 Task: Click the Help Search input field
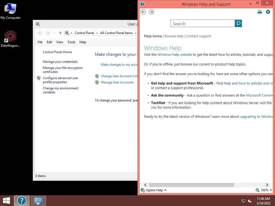202,24
